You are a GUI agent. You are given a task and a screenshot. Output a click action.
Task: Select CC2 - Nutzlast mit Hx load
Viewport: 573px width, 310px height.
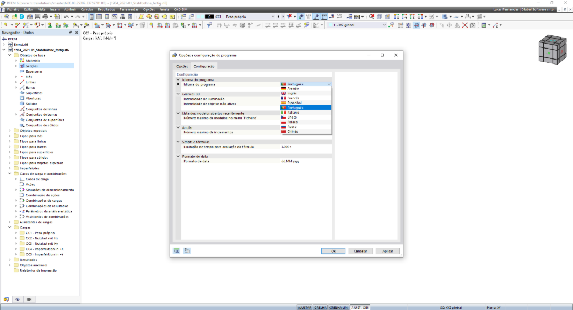click(42, 238)
